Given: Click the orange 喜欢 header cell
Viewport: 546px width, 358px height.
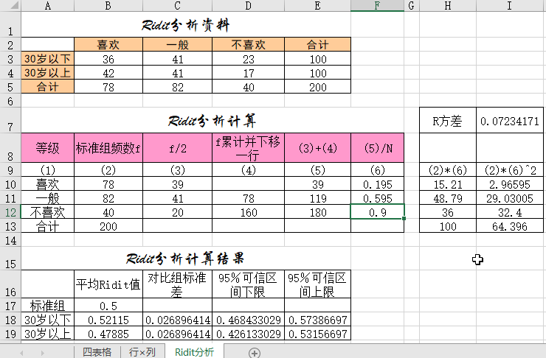Looking at the screenshot, I should pos(108,44).
